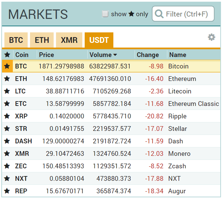Viewport: 223px width, 199px height.
Task: Toggle the favorite star for ZEC row
Action: (7, 166)
